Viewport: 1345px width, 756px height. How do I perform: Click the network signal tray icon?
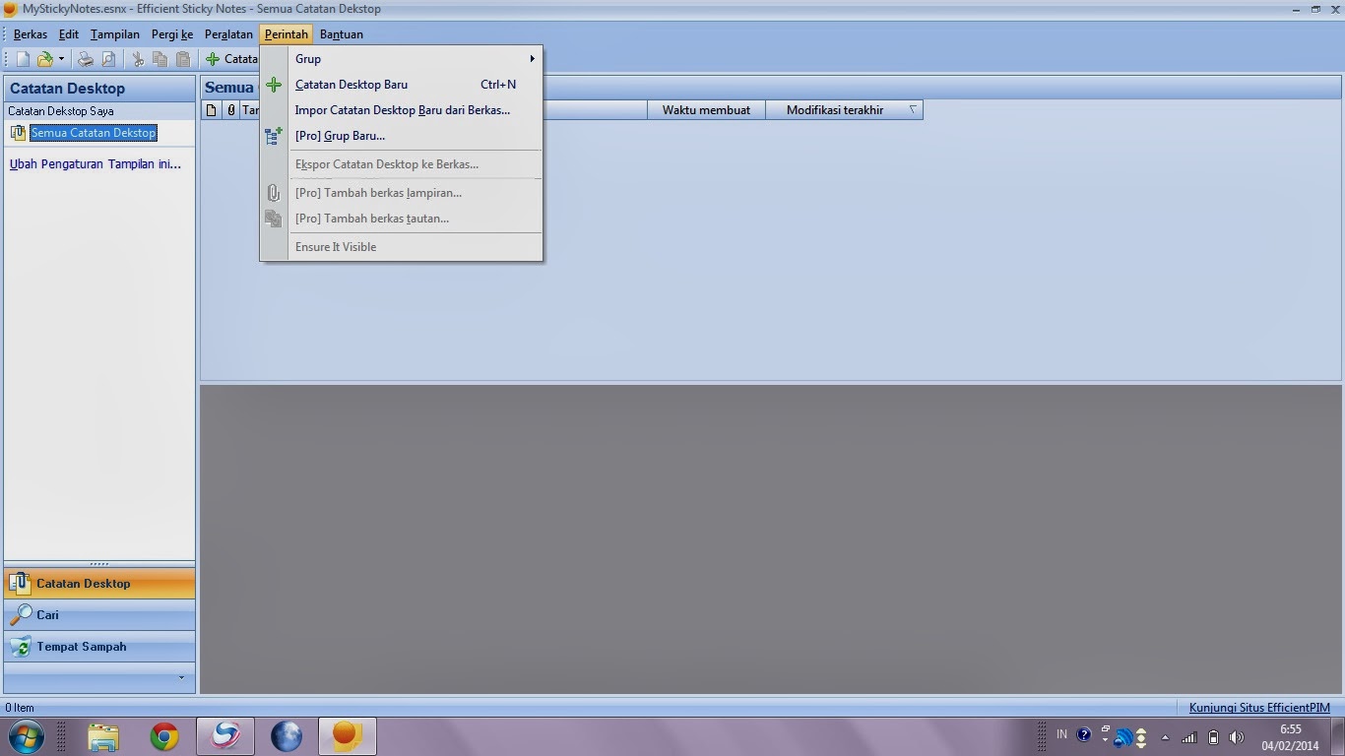pyautogui.click(x=1189, y=736)
